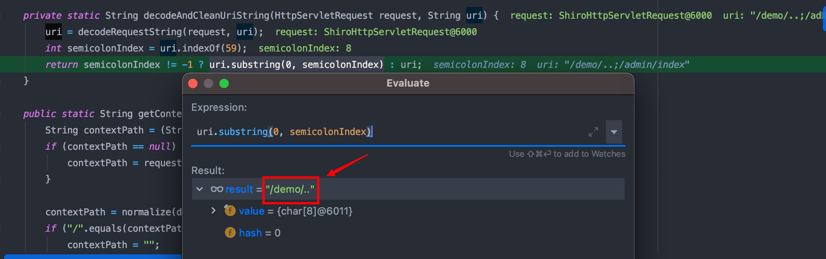Click the highlighted uri.substring expression in return line
The image size is (826, 259).
tap(296, 65)
